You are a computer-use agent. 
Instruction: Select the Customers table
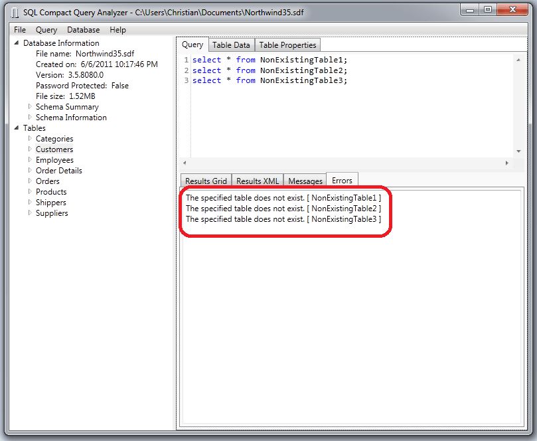[x=54, y=149]
